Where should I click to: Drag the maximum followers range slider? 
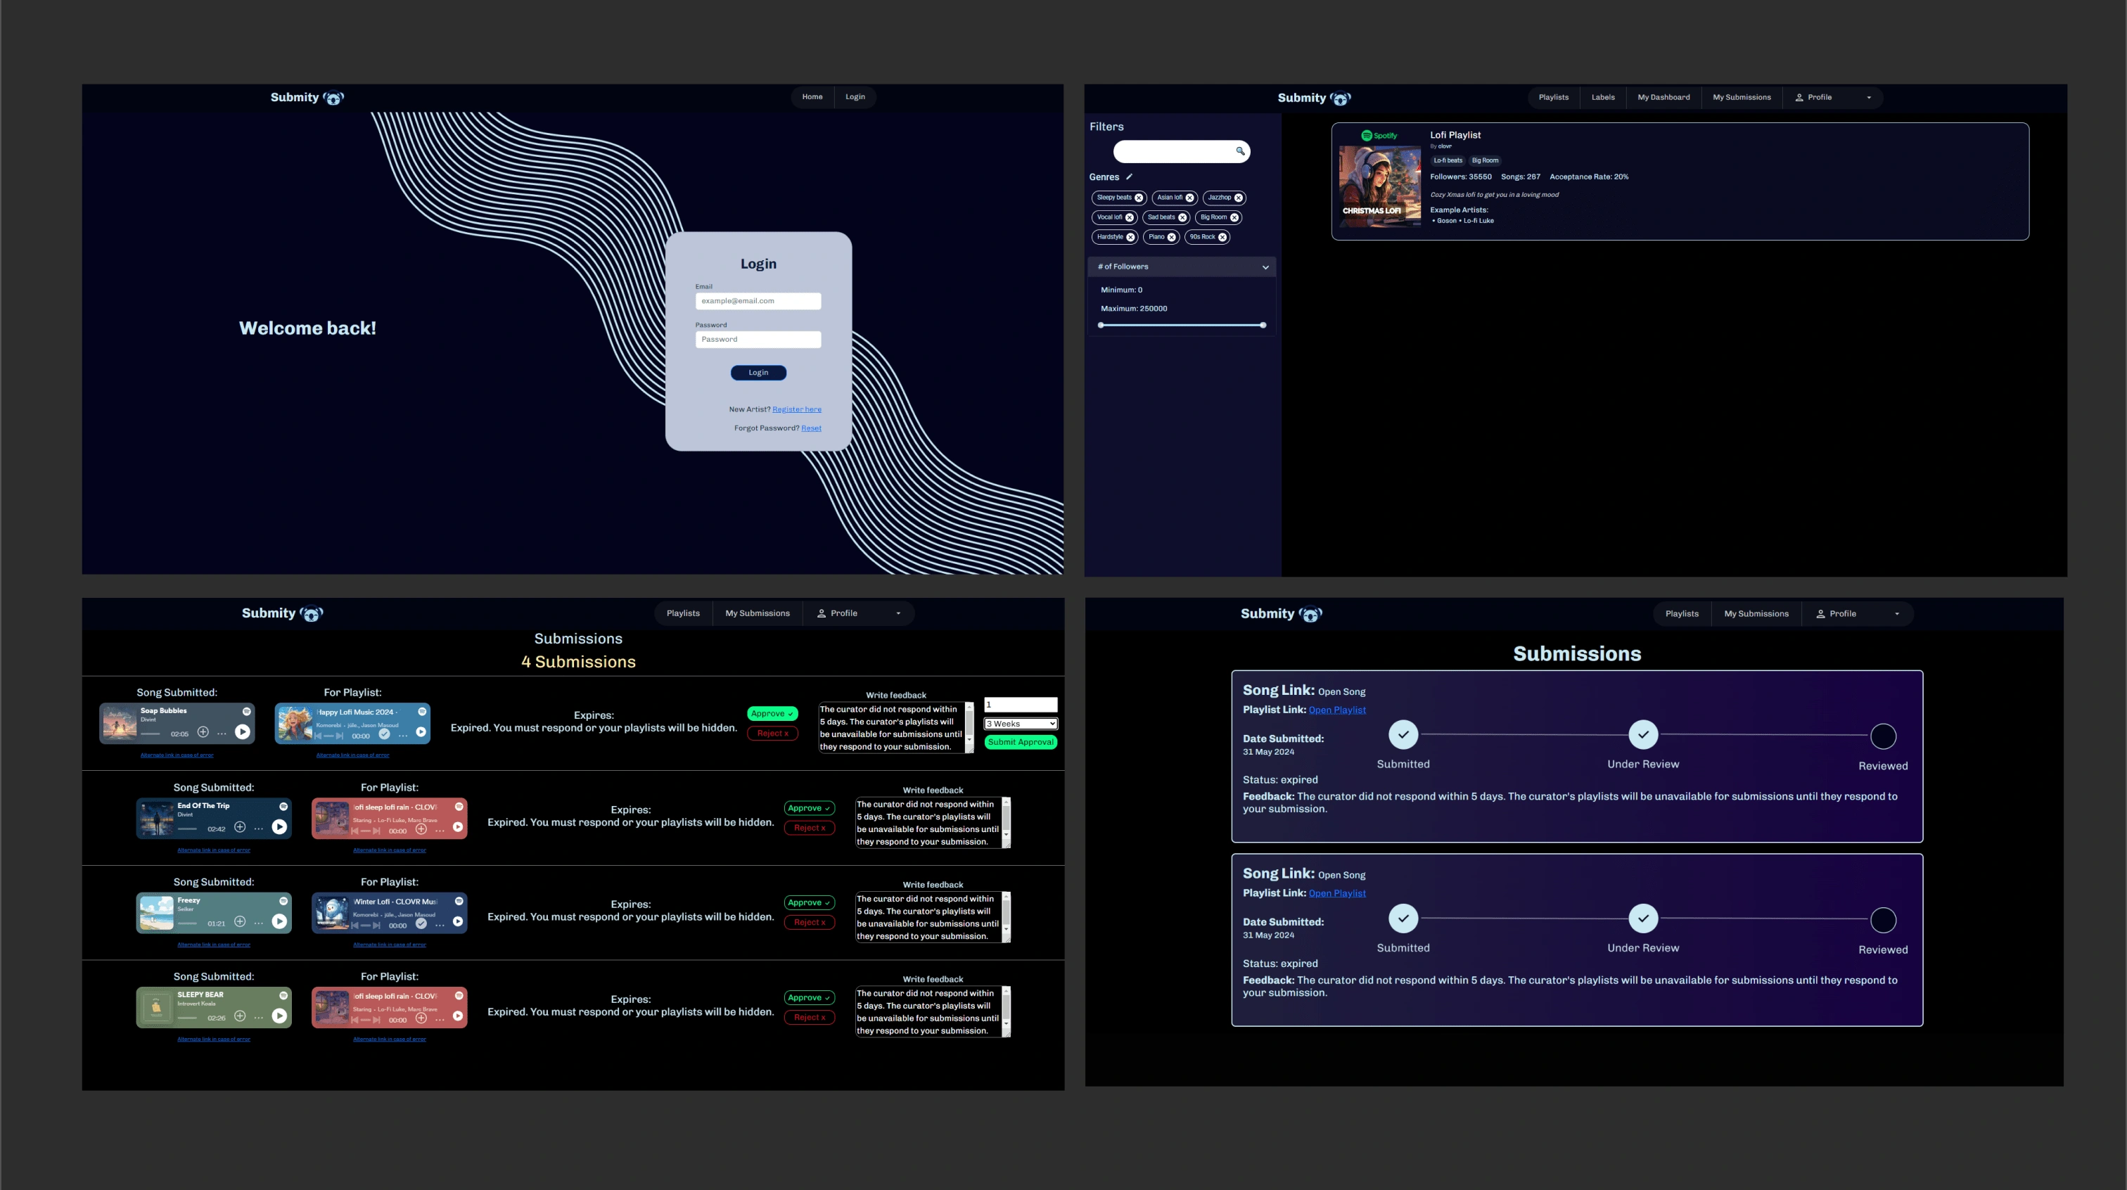[1262, 324]
